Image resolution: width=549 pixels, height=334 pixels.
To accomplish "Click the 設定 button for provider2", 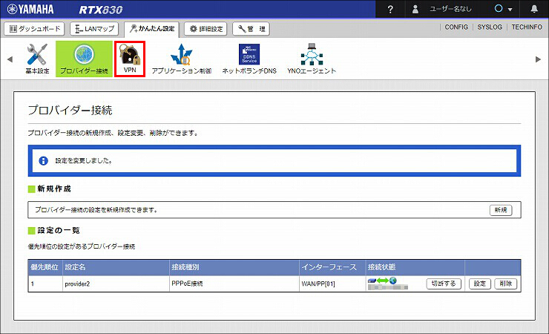I will 480,284.
